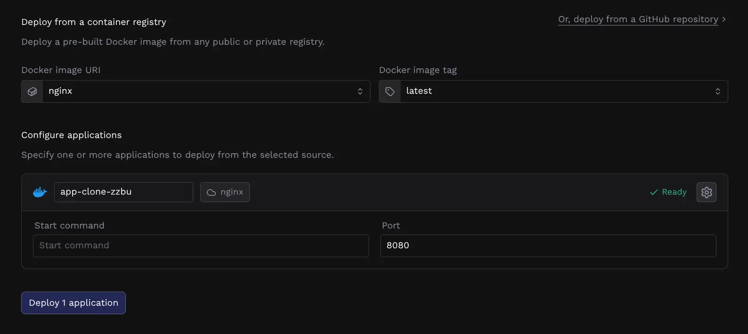Click inside the Start command input field

(x=200, y=245)
